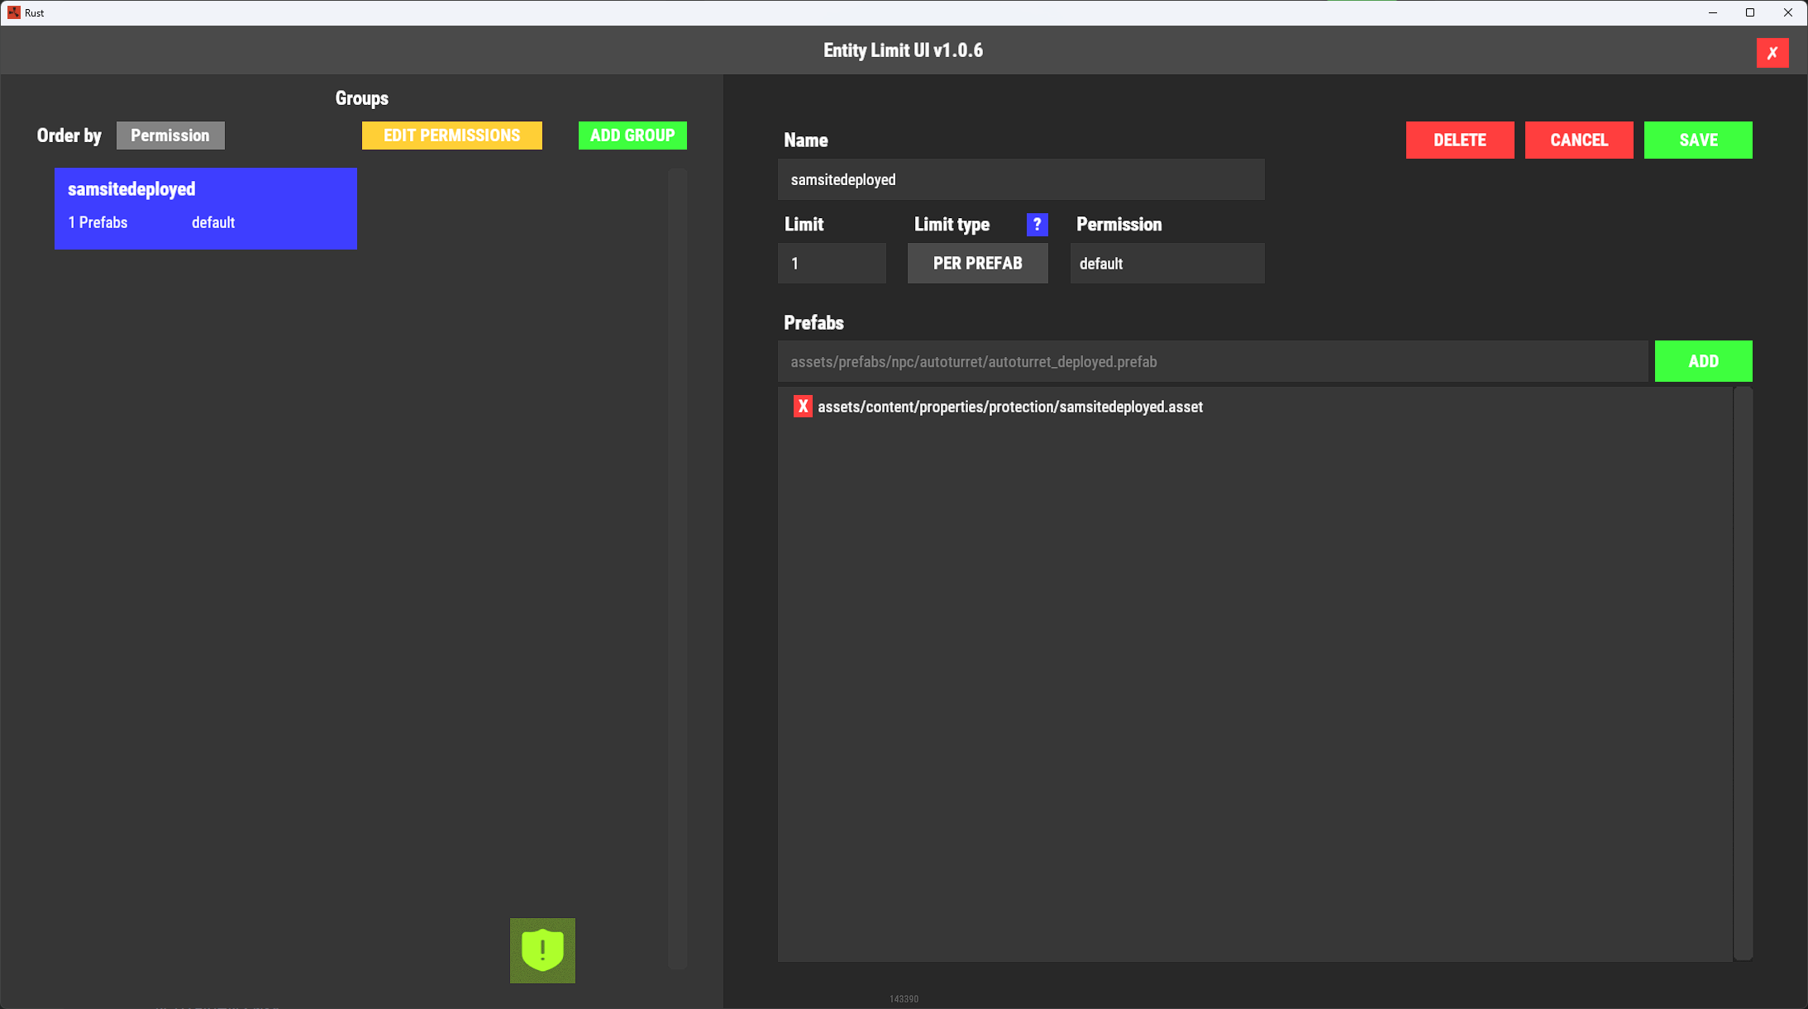Toggle Order by Permission sorting
1808x1009 pixels.
pyautogui.click(x=170, y=136)
